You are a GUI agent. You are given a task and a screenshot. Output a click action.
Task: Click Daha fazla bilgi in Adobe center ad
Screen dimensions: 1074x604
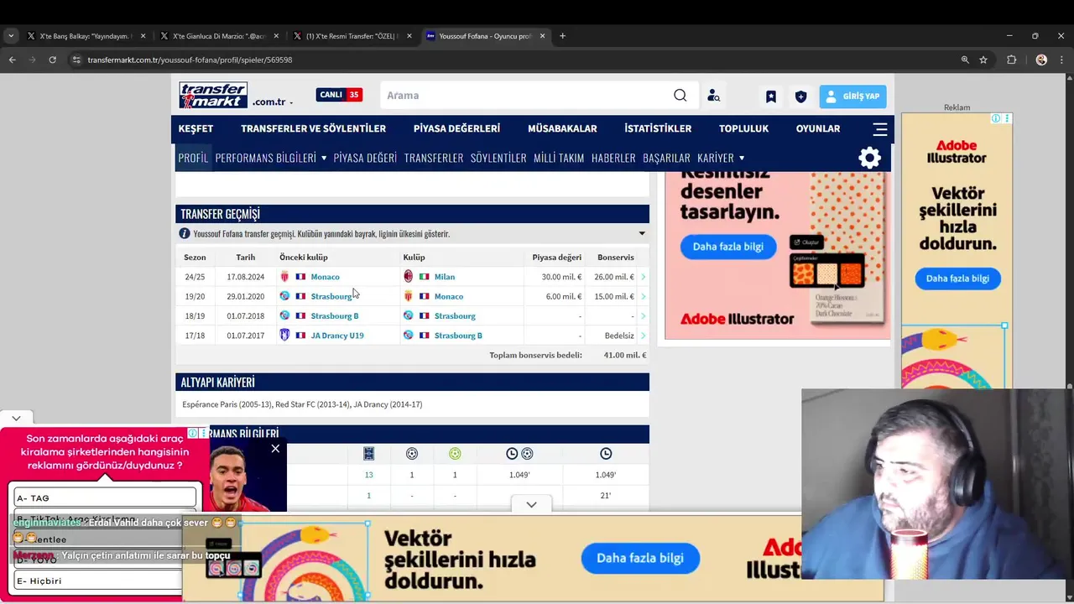click(x=728, y=247)
